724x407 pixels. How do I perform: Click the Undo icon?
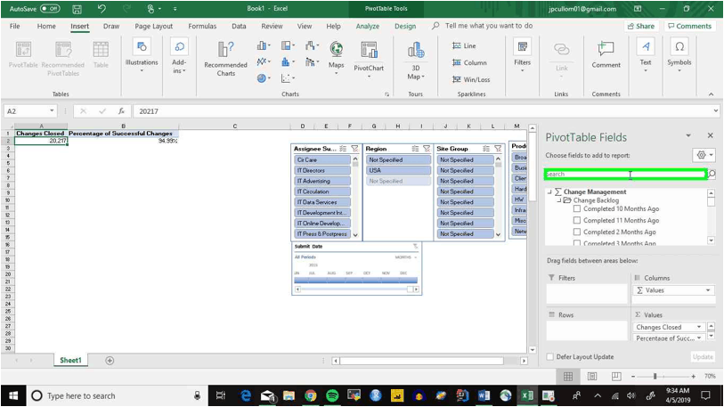point(102,9)
